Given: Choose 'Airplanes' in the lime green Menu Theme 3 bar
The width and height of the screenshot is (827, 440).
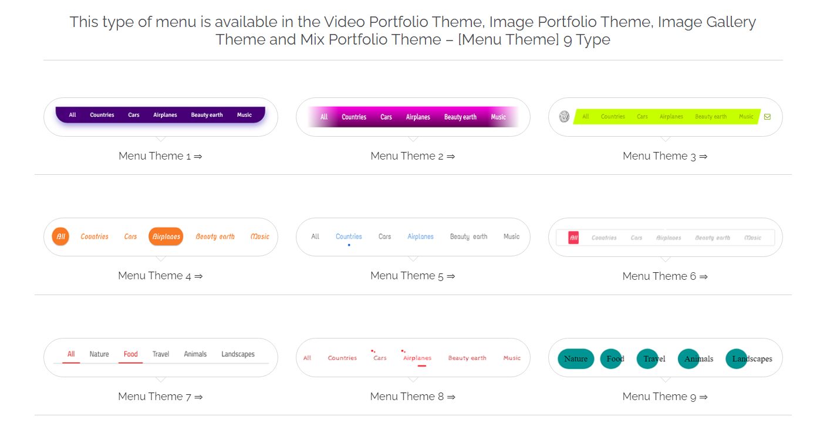Looking at the screenshot, I should 671,117.
